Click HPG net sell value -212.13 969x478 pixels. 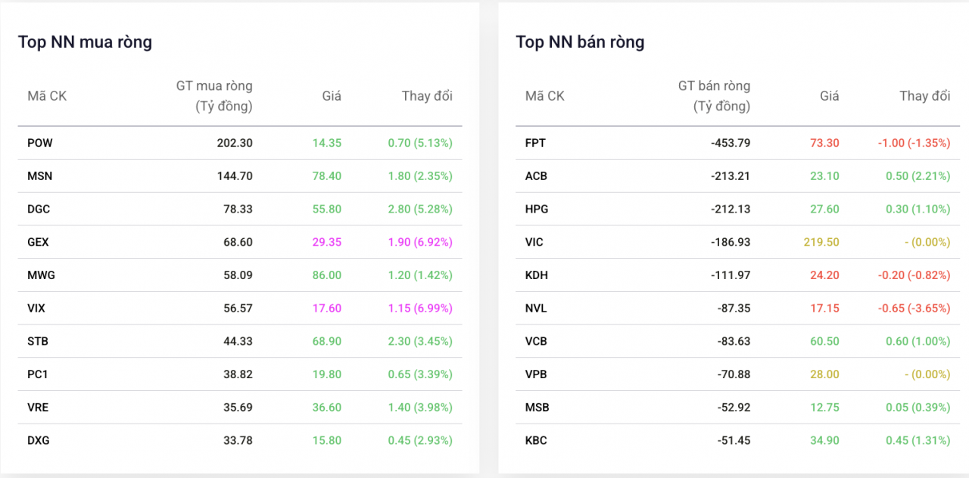pyautogui.click(x=731, y=210)
